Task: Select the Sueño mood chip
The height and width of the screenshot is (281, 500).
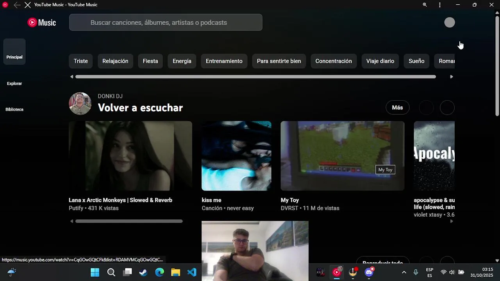Action: coord(416,61)
